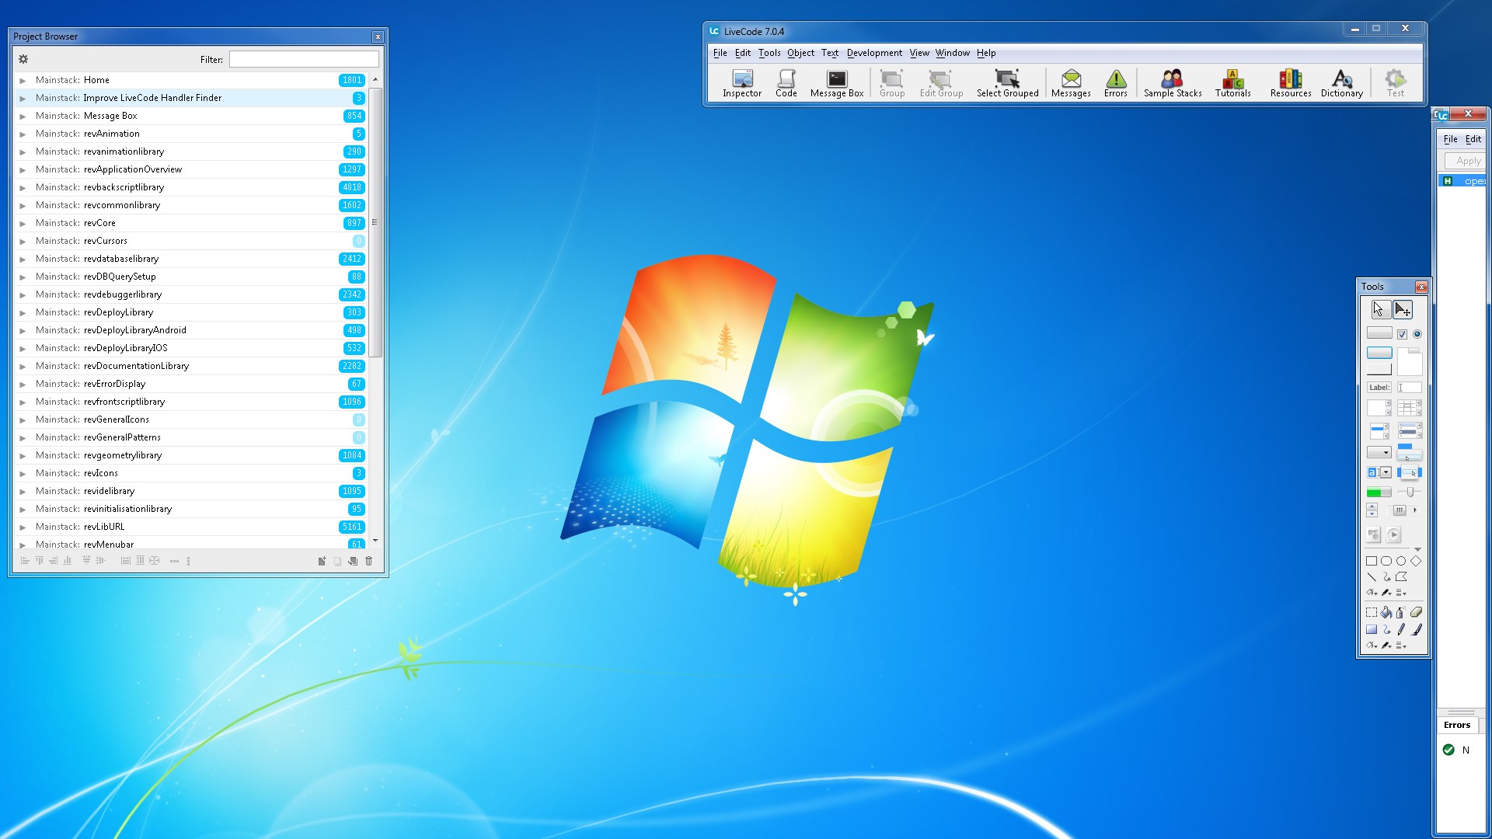Select the Eraser paint tool
The width and height of the screenshot is (1492, 839).
1416,612
